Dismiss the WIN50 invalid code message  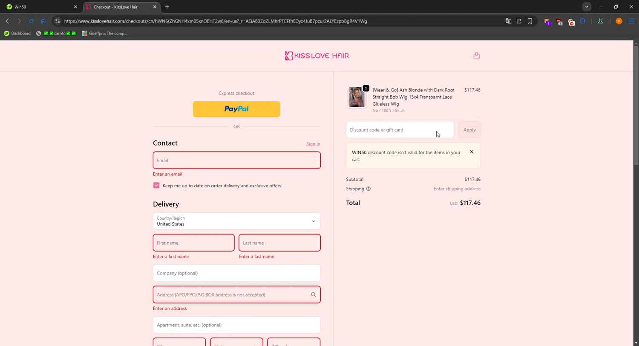472,152
